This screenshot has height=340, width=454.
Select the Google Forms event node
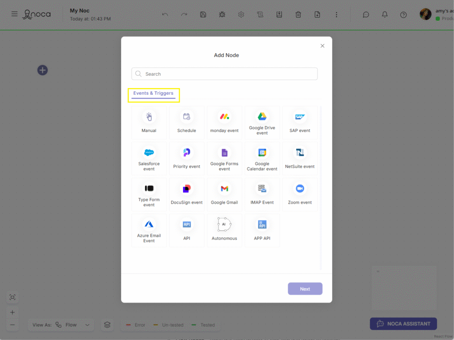pyautogui.click(x=224, y=158)
